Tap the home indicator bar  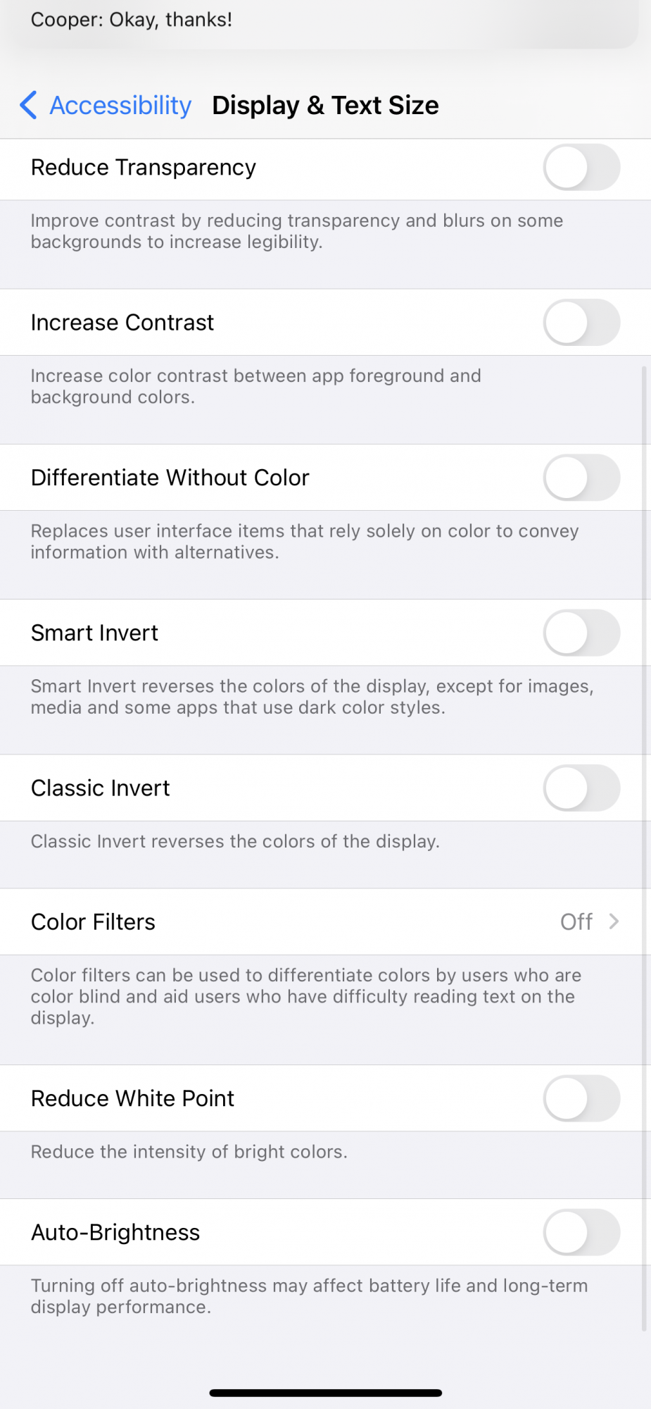point(325,1393)
